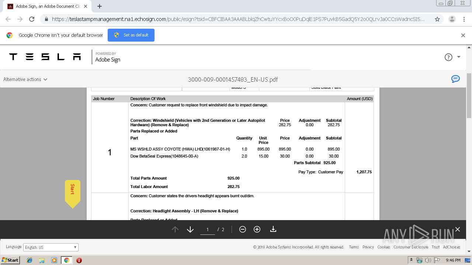Click the MS WSHLD ASSY COYOTE part row
Image resolution: width=472 pixels, height=265 pixels.
coord(235,149)
